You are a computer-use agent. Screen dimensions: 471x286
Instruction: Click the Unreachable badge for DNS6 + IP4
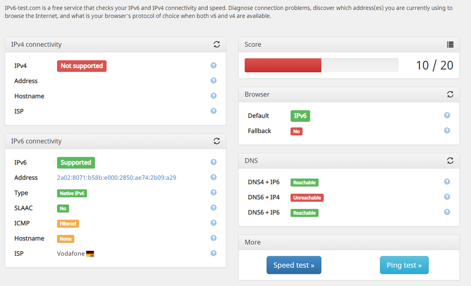[x=307, y=197]
